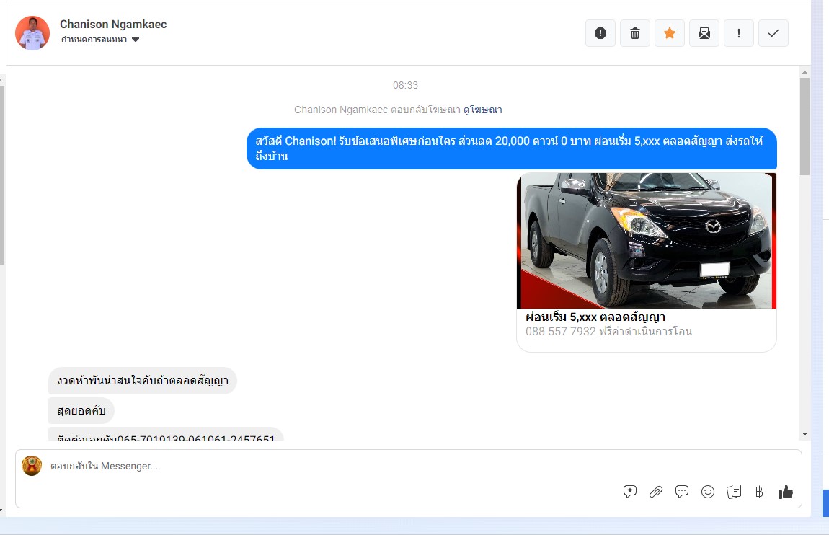Click the spam report octagon icon
Image resolution: width=829 pixels, height=535 pixels.
600,33
